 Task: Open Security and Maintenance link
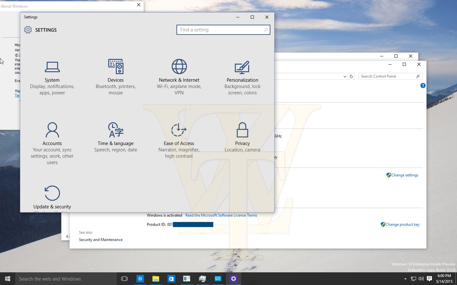coord(101,240)
